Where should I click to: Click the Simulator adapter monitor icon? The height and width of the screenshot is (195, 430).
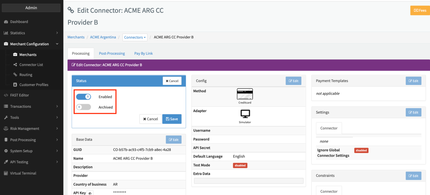245,114
